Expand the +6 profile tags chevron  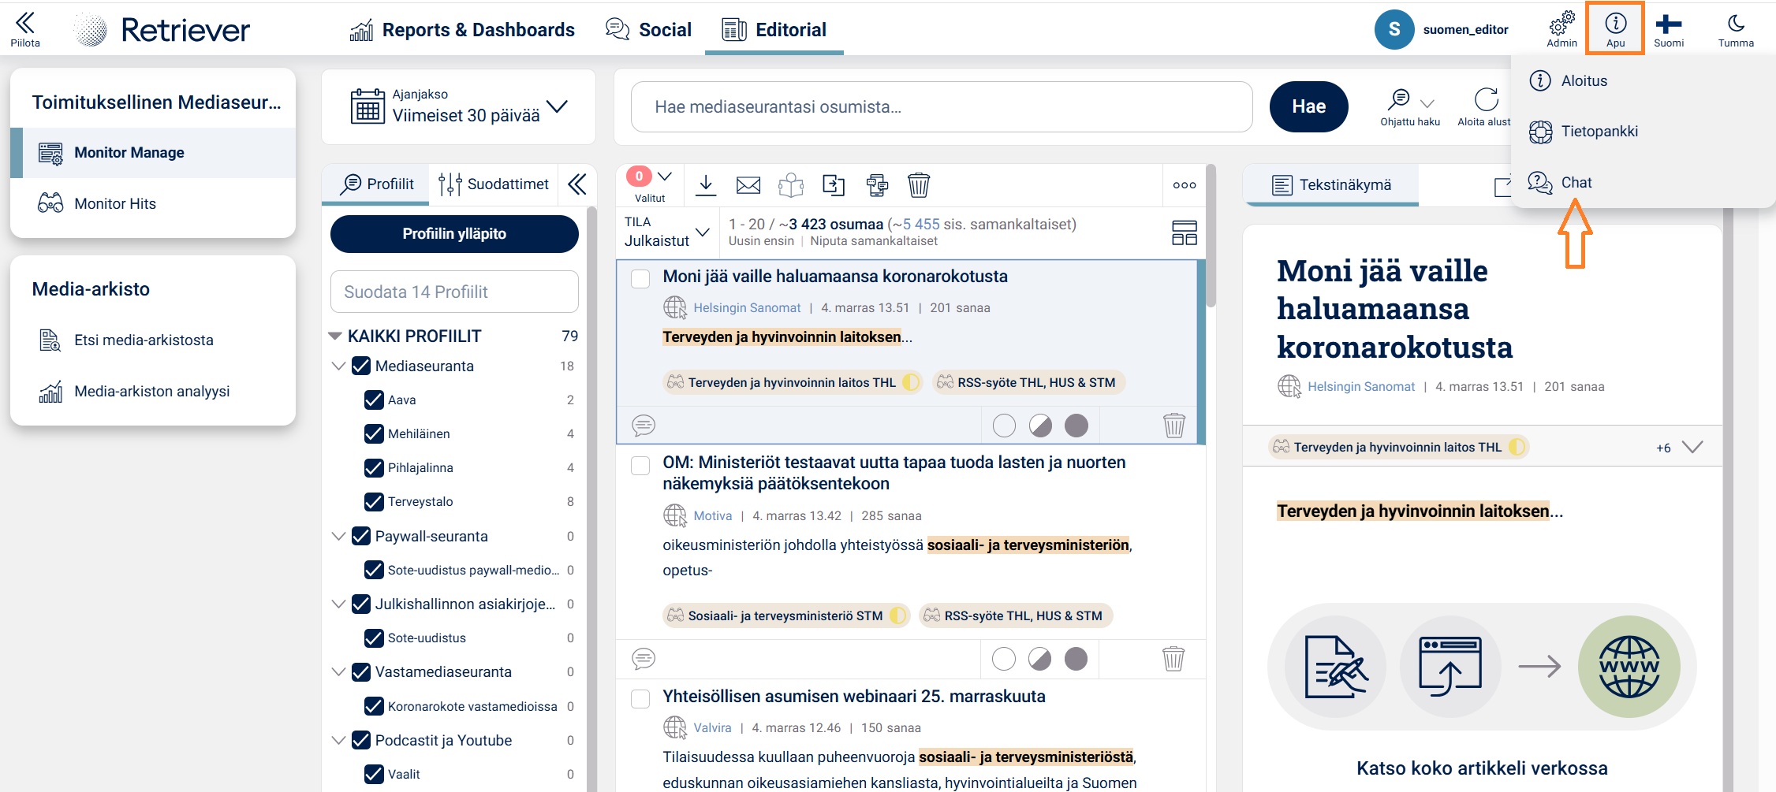(x=1692, y=447)
